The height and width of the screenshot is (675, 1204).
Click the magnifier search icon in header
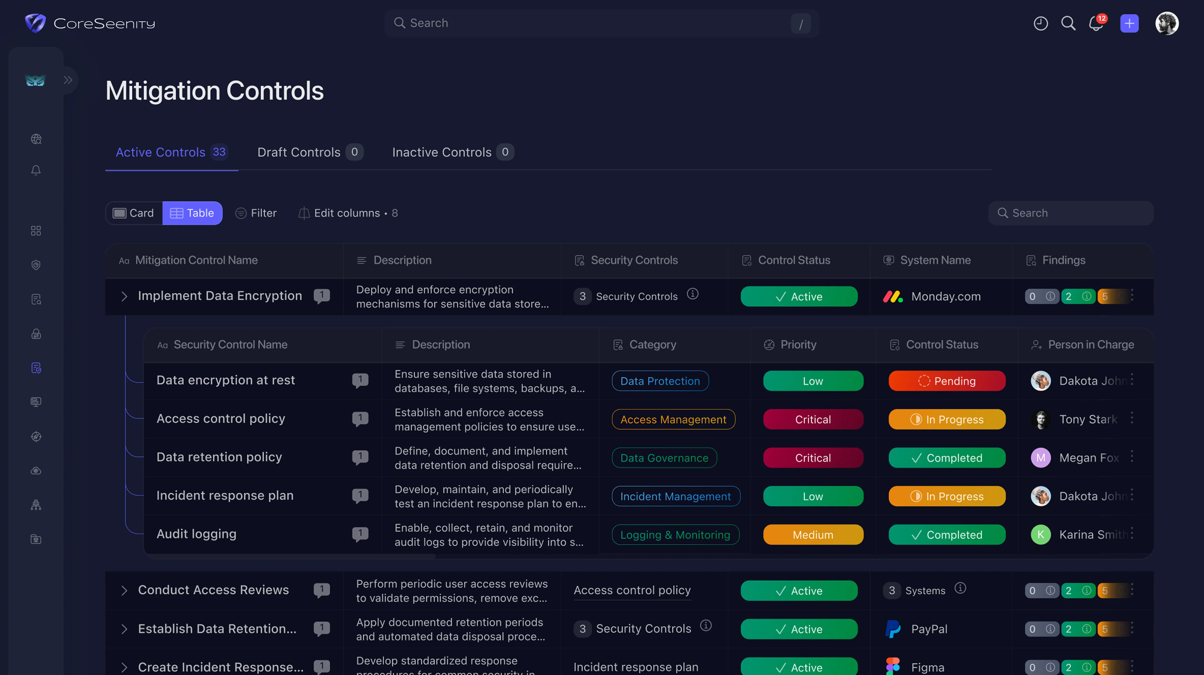pyautogui.click(x=1068, y=23)
